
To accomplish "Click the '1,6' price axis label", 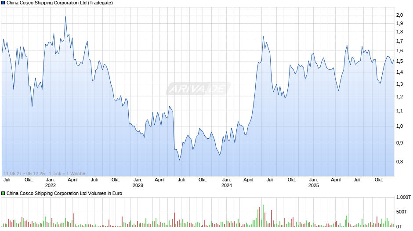I will pyautogui.click(x=399, y=51).
